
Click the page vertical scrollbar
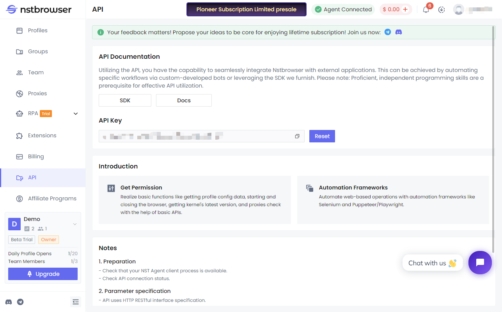pyautogui.click(x=493, y=139)
